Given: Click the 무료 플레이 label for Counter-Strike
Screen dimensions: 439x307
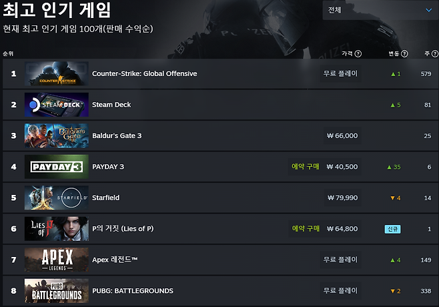Looking at the screenshot, I should [340, 73].
